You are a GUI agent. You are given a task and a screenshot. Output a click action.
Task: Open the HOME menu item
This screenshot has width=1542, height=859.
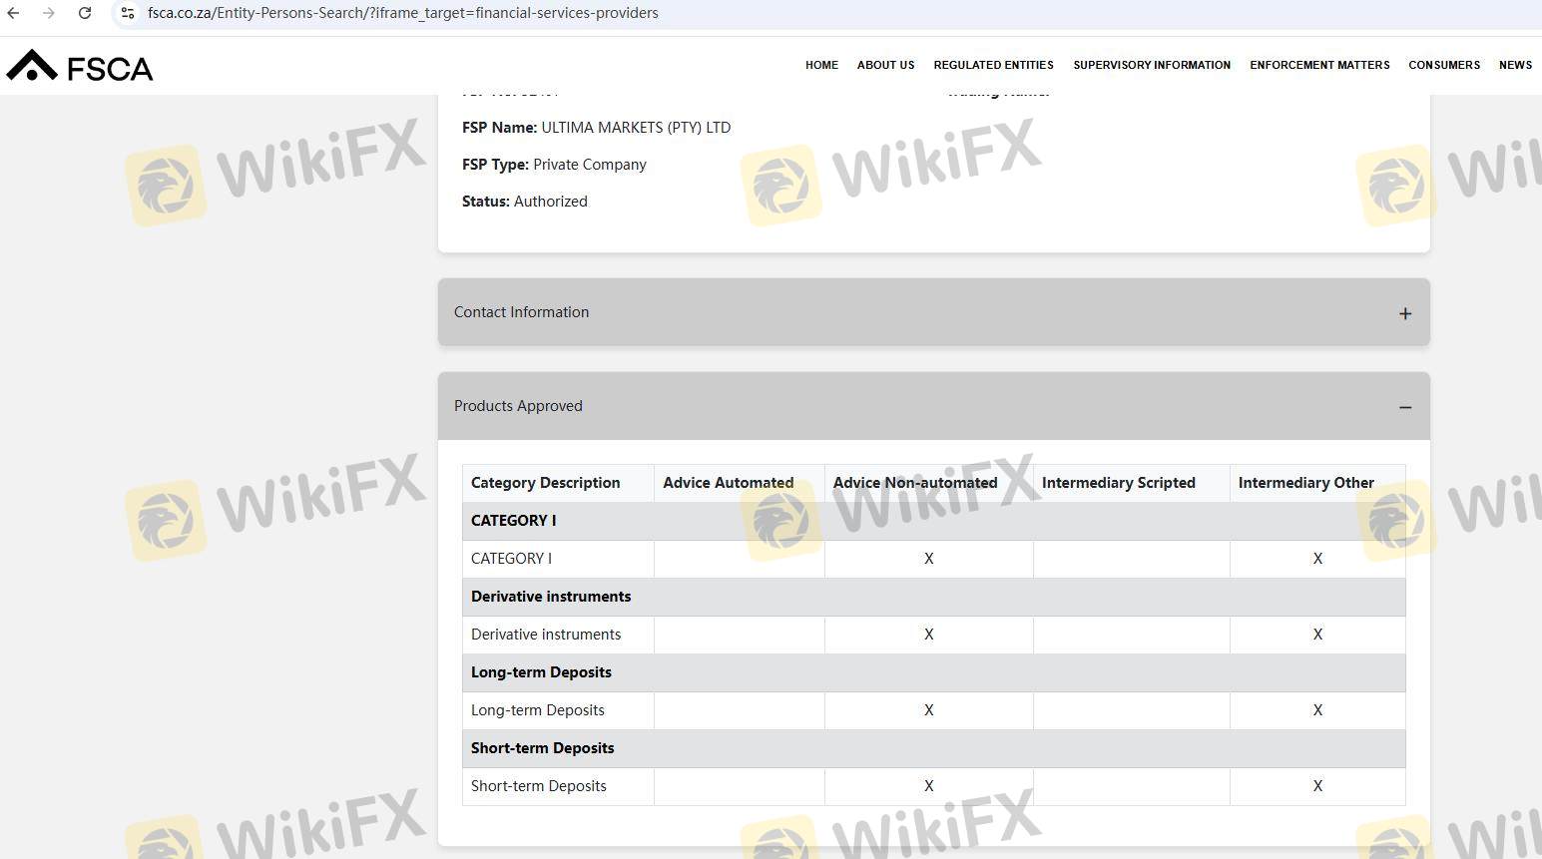point(821,65)
